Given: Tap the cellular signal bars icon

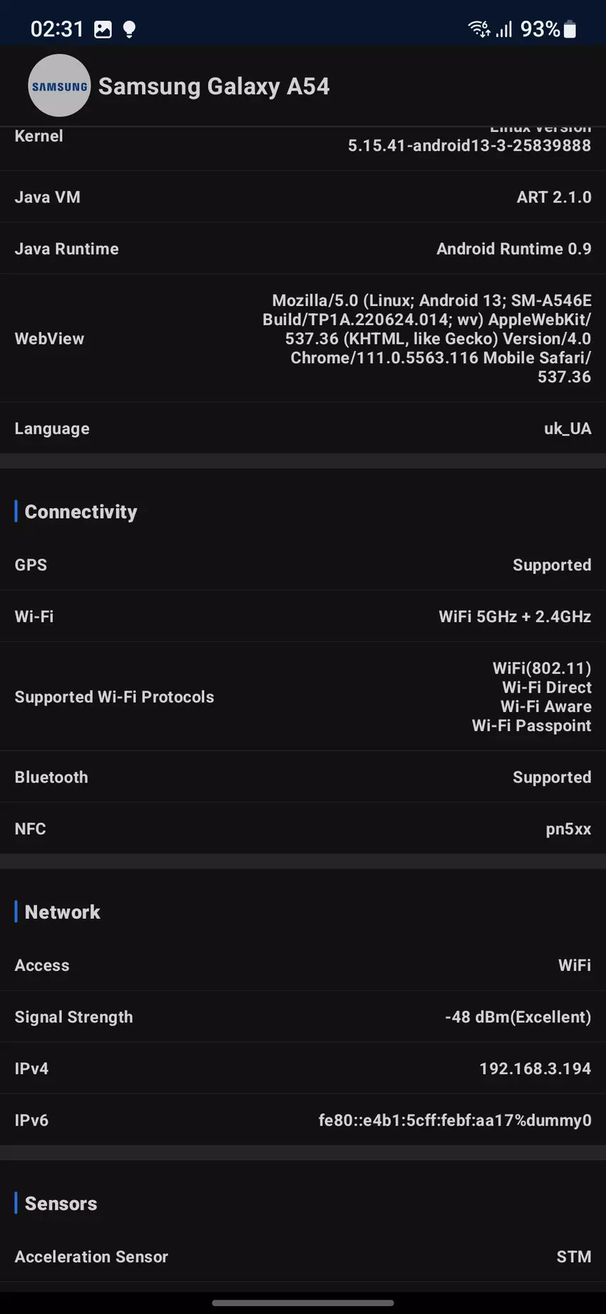Looking at the screenshot, I should [504, 29].
